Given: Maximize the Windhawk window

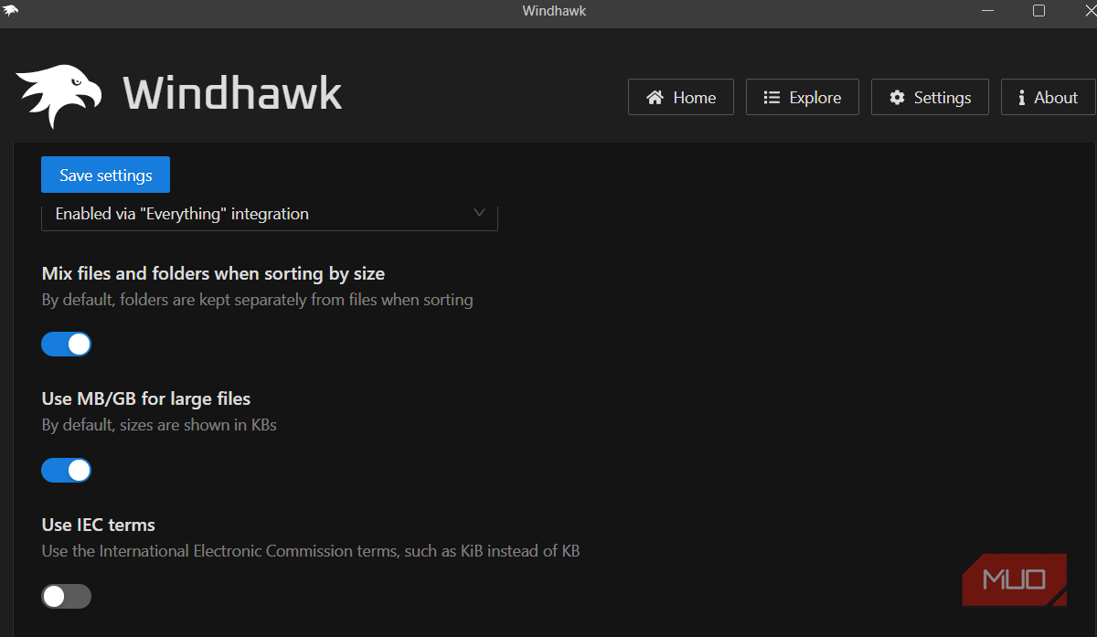Looking at the screenshot, I should (1038, 11).
